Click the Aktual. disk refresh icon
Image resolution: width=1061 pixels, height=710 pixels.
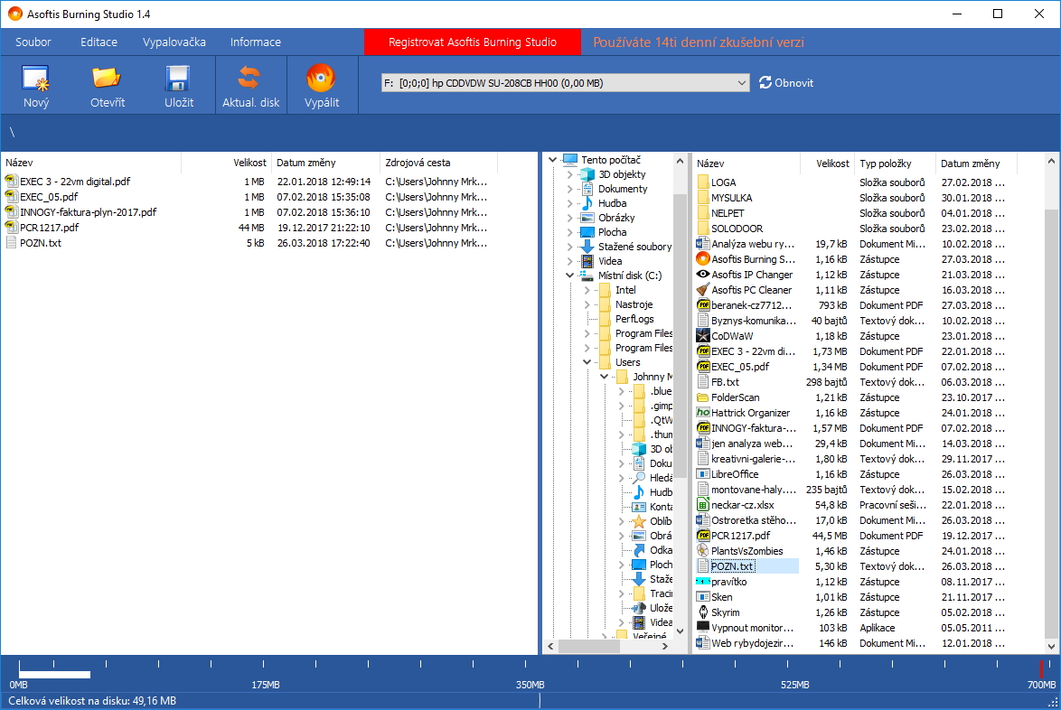pos(249,78)
